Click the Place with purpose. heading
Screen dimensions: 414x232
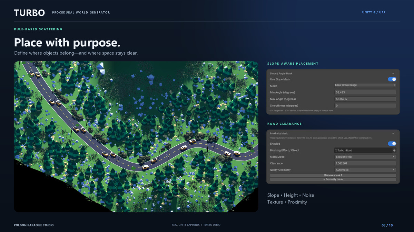click(x=67, y=43)
